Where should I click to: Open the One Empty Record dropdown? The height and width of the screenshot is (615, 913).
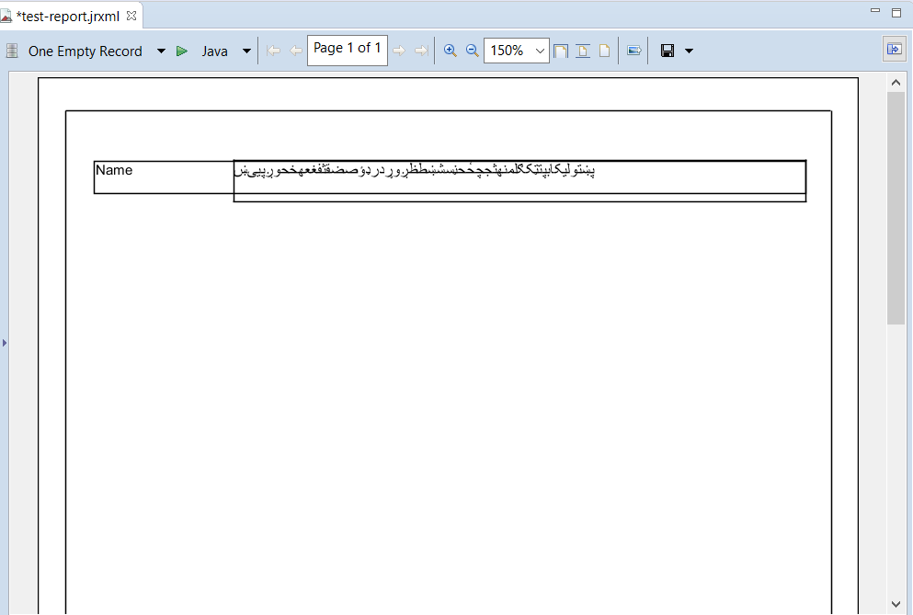click(x=161, y=51)
